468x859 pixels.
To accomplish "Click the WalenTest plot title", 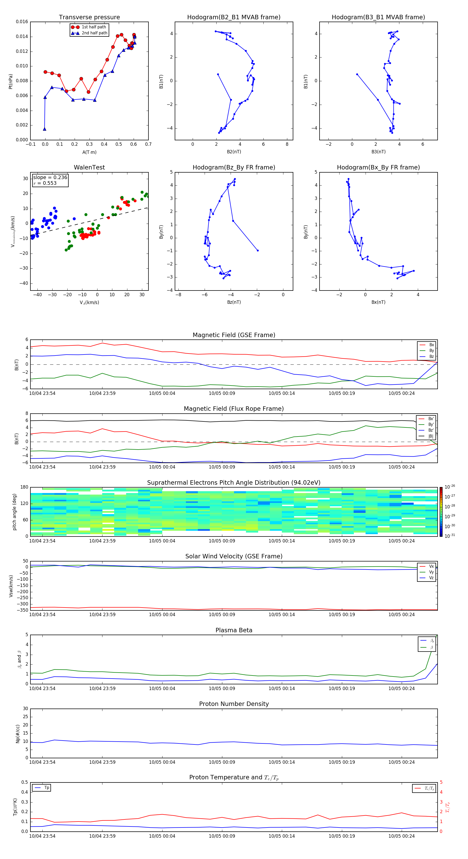I will (89, 167).
